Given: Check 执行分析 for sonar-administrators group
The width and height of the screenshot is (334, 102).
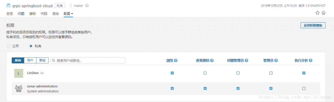Looking at the screenshot, I should [x=304, y=88].
